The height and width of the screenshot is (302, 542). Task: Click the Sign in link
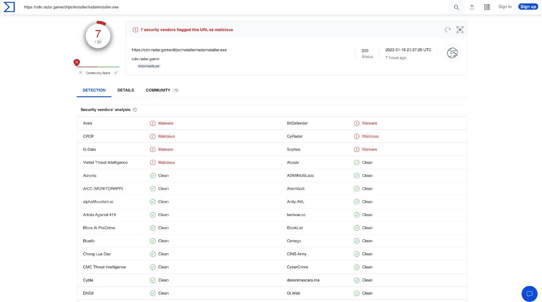coord(505,7)
